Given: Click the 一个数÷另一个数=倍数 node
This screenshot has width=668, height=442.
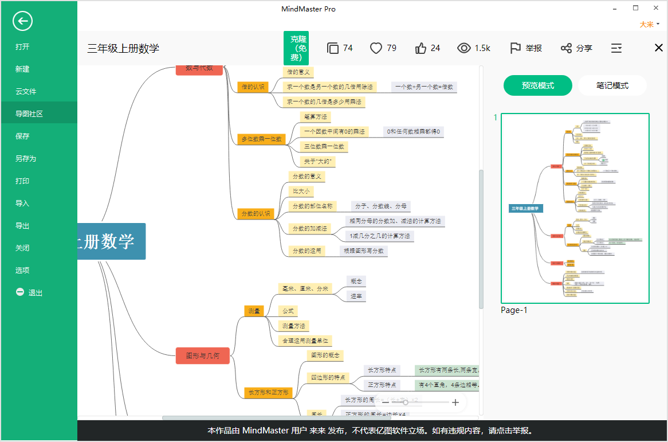Looking at the screenshot, I should point(425,87).
